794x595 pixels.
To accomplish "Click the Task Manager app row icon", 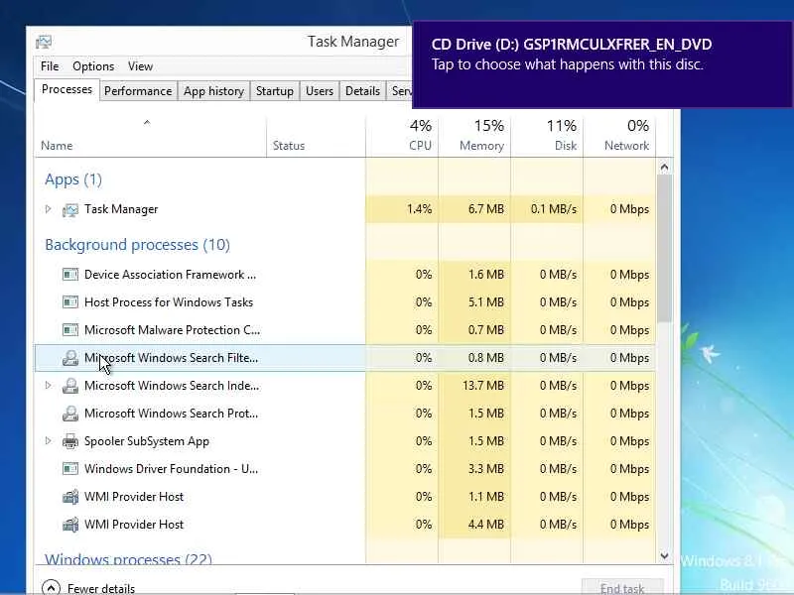I will 70,209.
